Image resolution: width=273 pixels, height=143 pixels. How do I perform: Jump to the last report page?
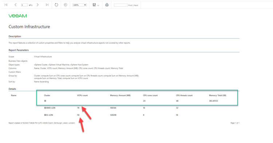[47, 5]
